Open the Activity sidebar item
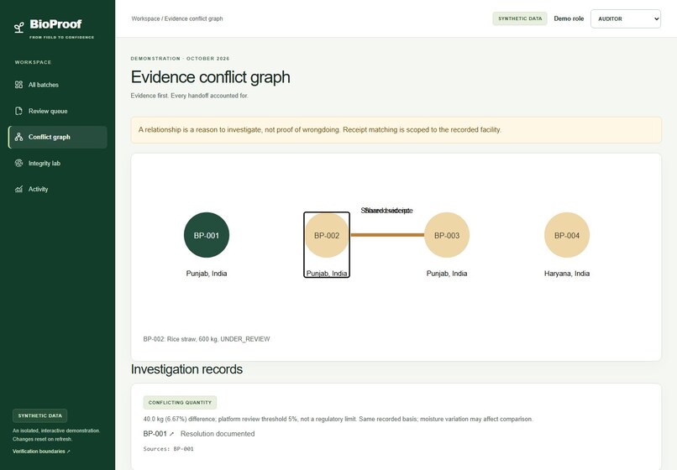The image size is (677, 470). 58,189
